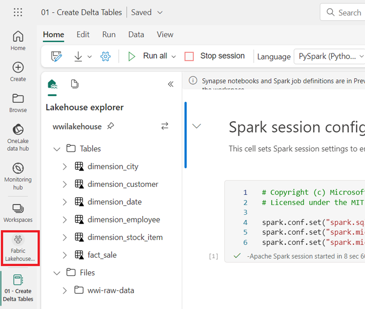Select the Home ribbon tab
This screenshot has height=309, width=365.
(x=54, y=35)
